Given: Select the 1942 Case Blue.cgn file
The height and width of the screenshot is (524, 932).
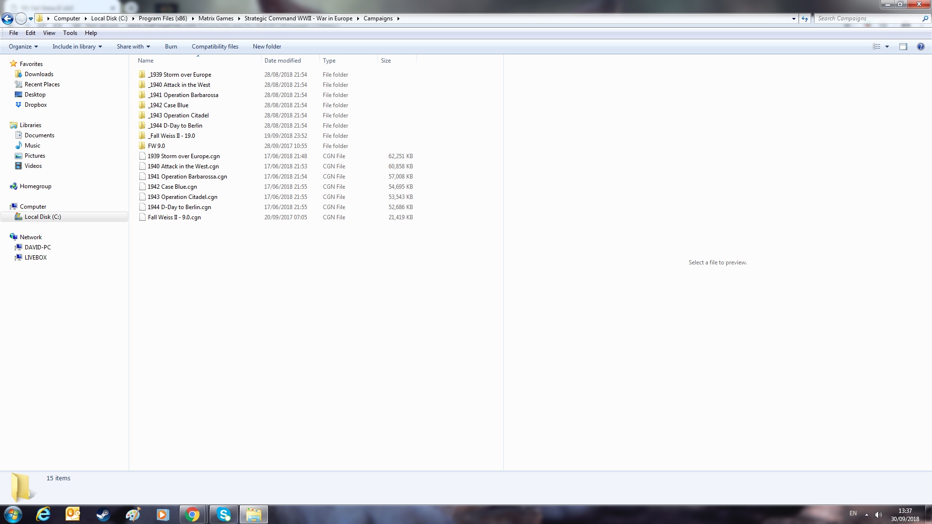Looking at the screenshot, I should coord(172,187).
